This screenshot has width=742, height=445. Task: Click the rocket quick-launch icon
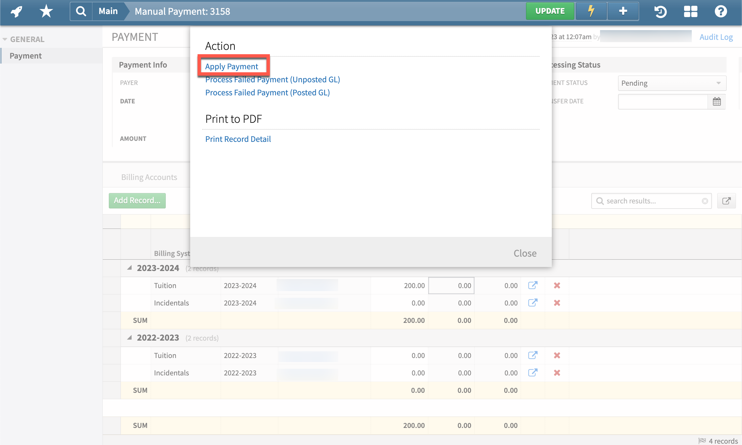[x=15, y=11]
